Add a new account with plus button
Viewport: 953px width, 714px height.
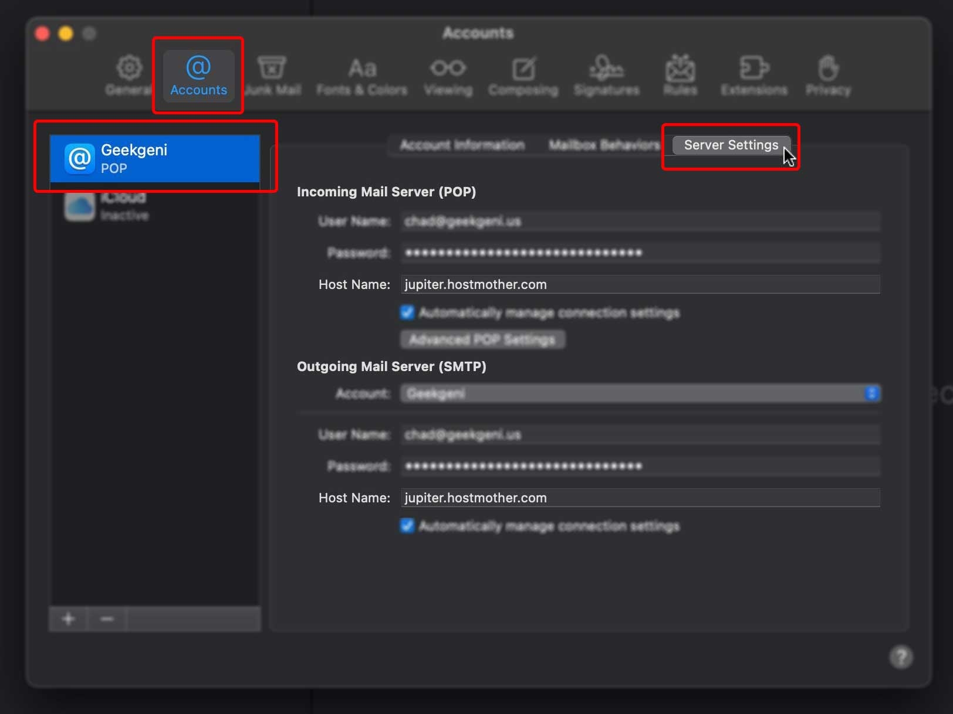tap(69, 619)
